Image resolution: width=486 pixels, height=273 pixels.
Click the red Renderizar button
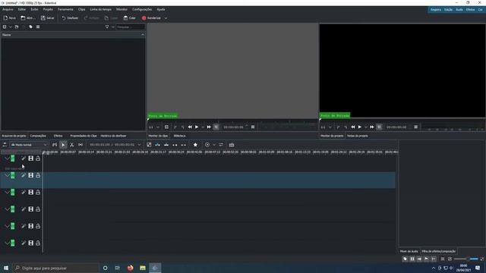(x=151, y=18)
